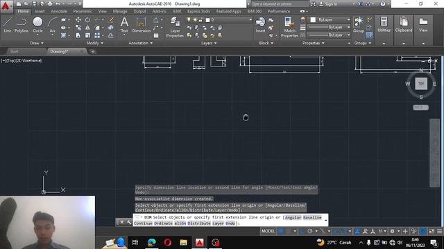Open Layer Properties manager
Image resolution: width=444 pixels, height=249 pixels.
click(x=175, y=28)
